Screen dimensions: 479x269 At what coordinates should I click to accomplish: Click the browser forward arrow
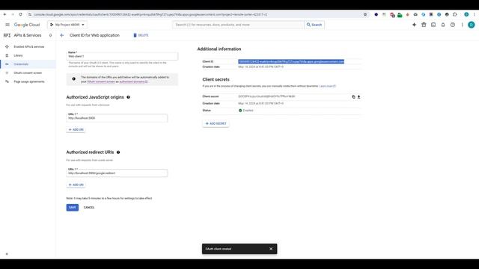13,14
